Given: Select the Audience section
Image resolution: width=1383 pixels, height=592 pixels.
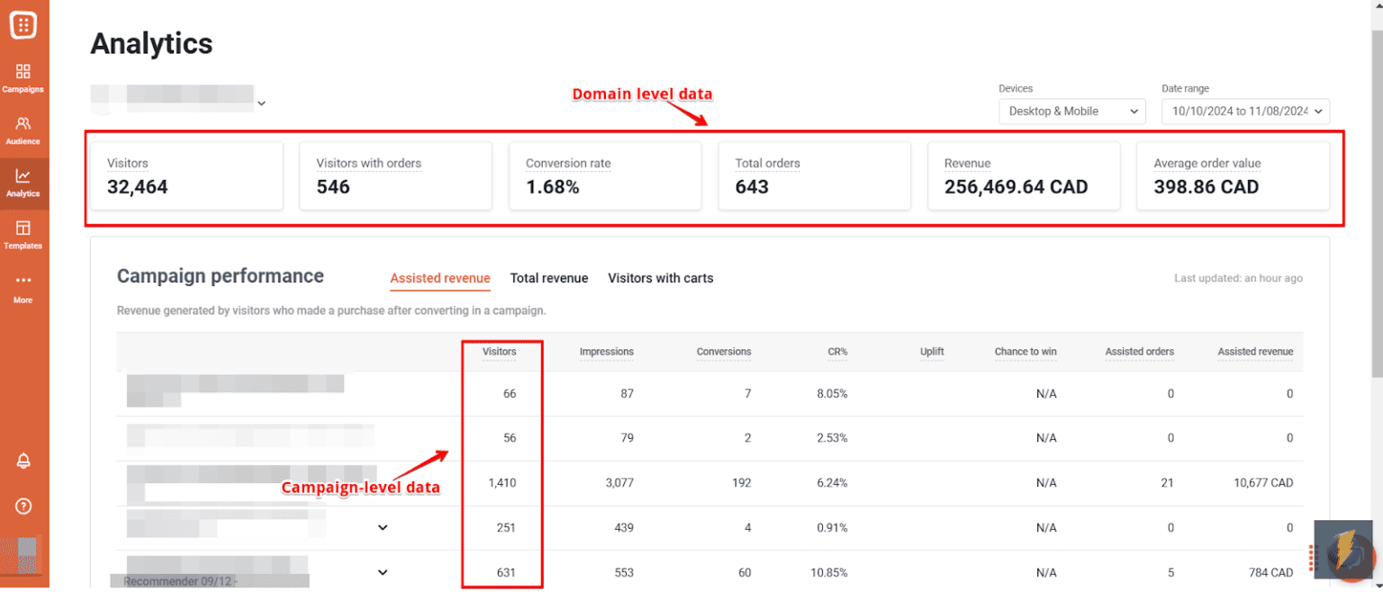Looking at the screenshot, I should (x=23, y=129).
